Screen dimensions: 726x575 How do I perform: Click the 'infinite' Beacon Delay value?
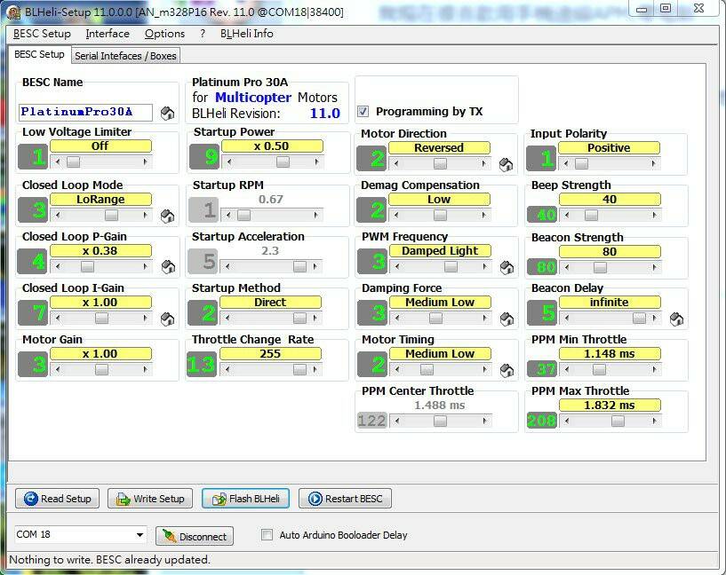(610, 303)
